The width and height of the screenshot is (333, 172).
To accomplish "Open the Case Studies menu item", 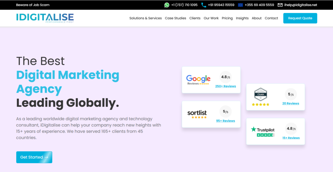I will 175,18.
